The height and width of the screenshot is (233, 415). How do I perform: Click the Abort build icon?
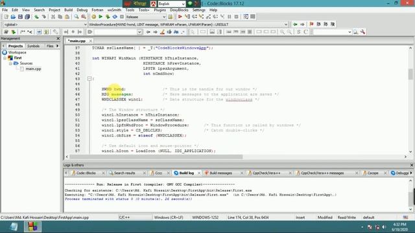122,17
